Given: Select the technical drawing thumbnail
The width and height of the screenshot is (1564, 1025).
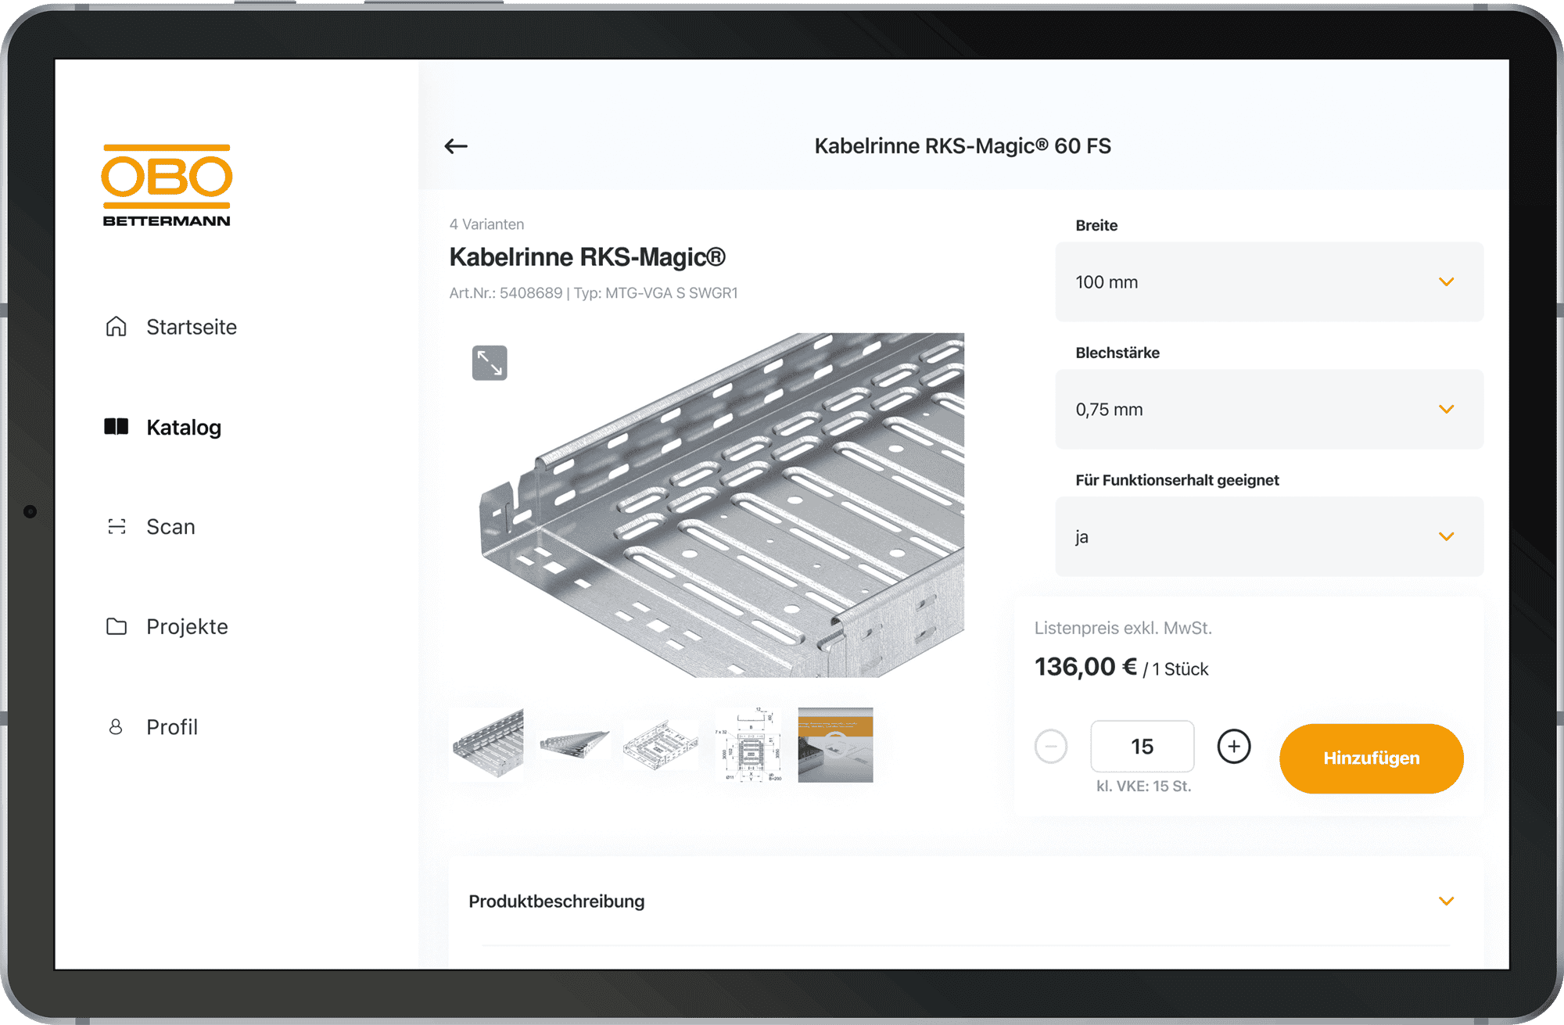Looking at the screenshot, I should click(748, 745).
